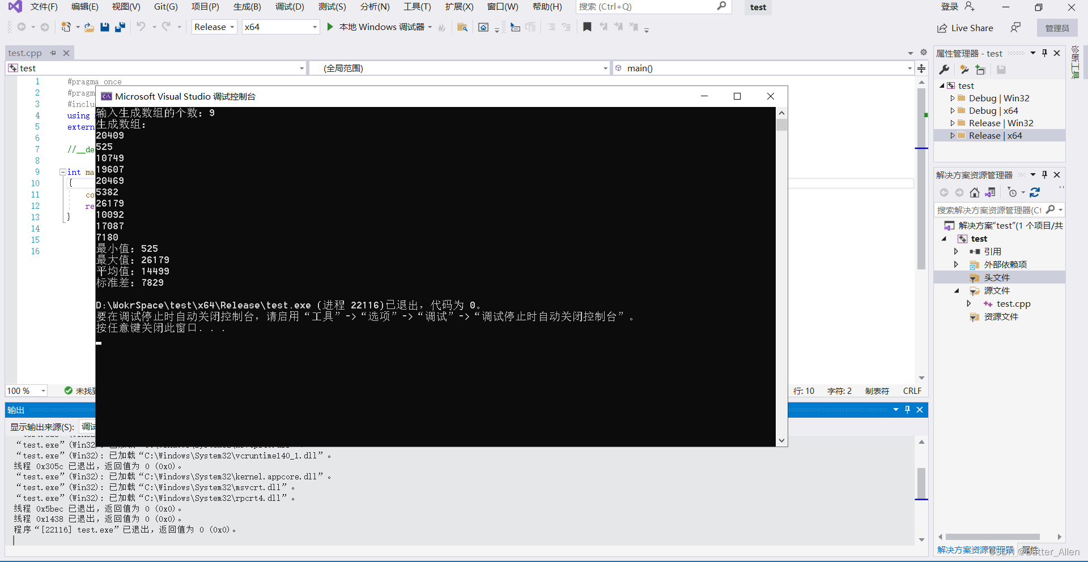Click the 管理员 button
This screenshot has height=562, width=1088.
pyautogui.click(x=1057, y=27)
